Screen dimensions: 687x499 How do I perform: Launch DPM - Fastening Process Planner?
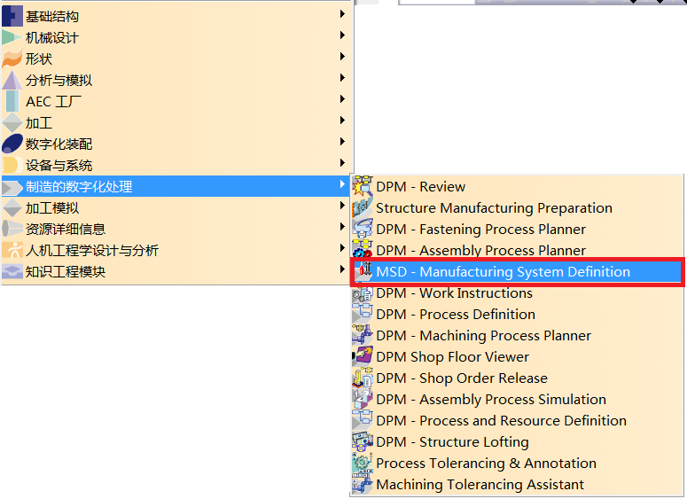tap(518, 230)
